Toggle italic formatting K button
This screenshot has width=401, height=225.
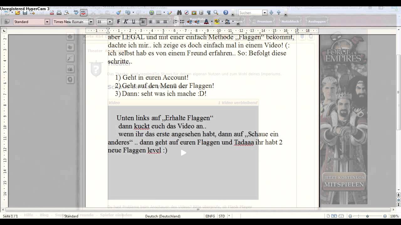tap(126, 22)
